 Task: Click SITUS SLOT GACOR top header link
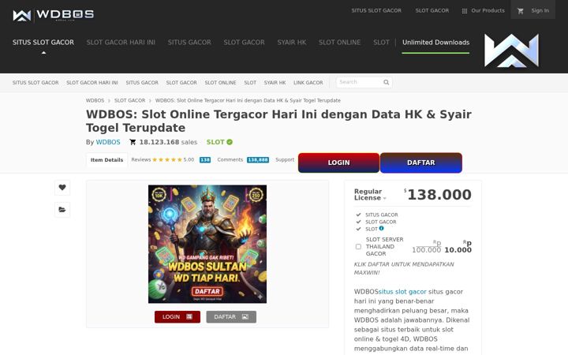(x=376, y=11)
